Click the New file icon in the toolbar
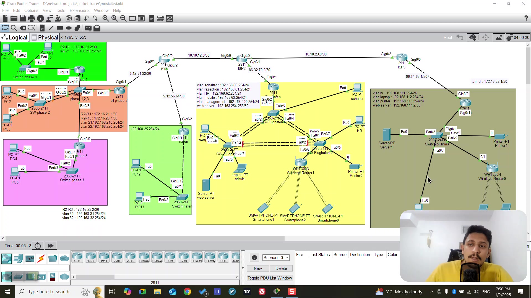Viewport: 531px width, 298px height. click(5, 18)
